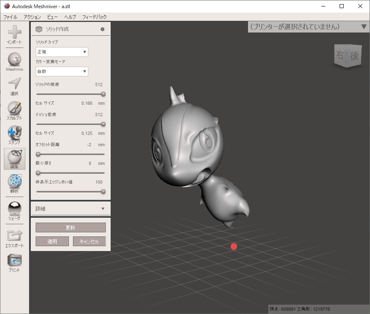Expand the 詳細 section
Viewport: 370px width, 314px height.
71,208
